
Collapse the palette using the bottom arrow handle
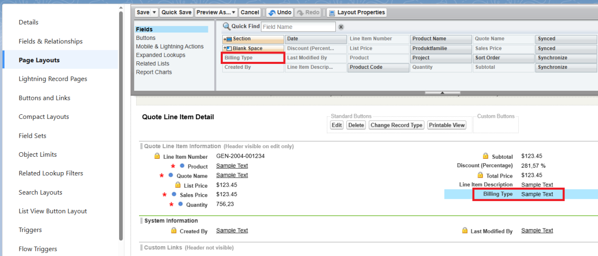(x=443, y=93)
